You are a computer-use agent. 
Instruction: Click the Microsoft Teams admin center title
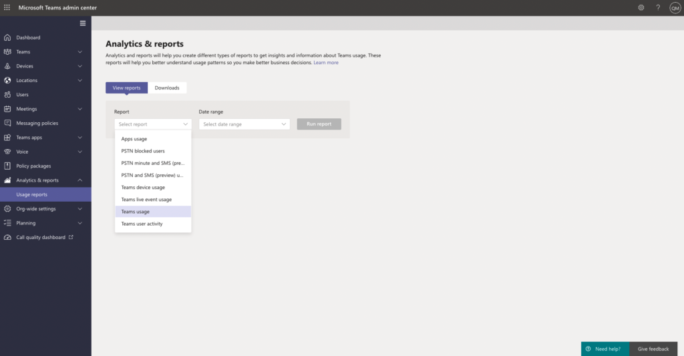tap(57, 7)
